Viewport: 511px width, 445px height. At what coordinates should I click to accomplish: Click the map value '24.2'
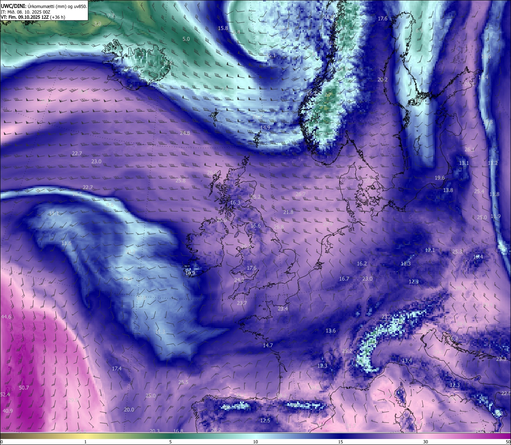click(239, 280)
